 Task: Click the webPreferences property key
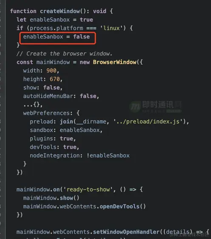[46, 113]
